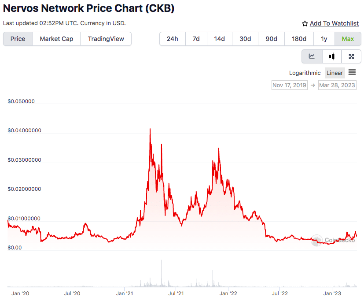Expand chart to fullscreen
Screen dimensions: 364x301
[x=351, y=56]
